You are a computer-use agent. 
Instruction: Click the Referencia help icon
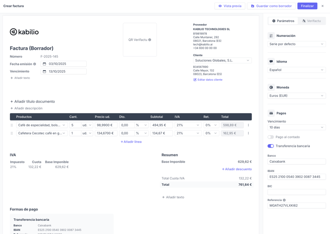(x=284, y=200)
